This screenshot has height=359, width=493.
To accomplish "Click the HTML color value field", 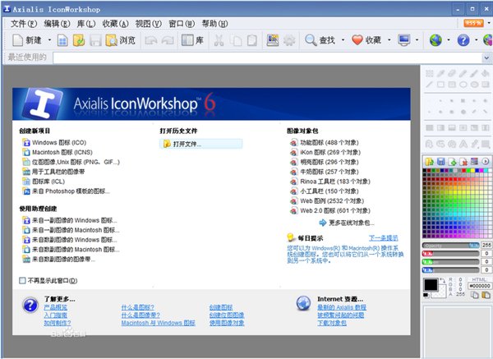I will click(478, 284).
